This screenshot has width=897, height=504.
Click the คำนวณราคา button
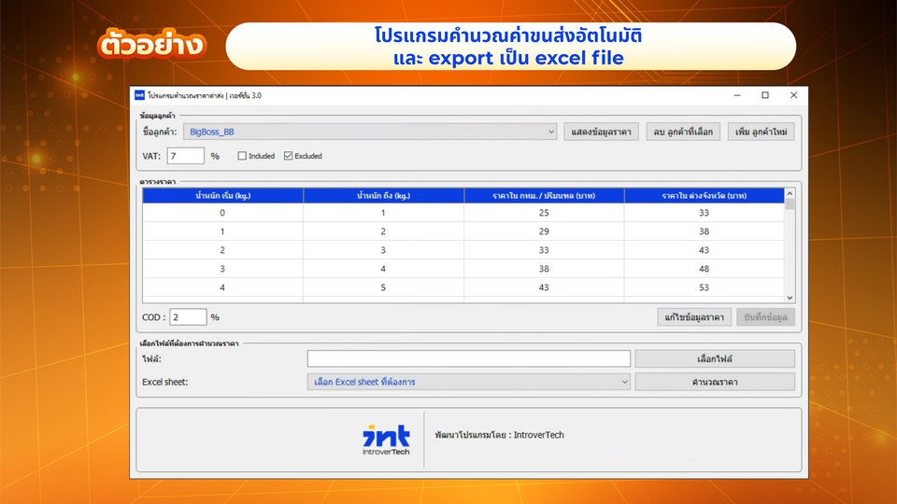pos(715,382)
